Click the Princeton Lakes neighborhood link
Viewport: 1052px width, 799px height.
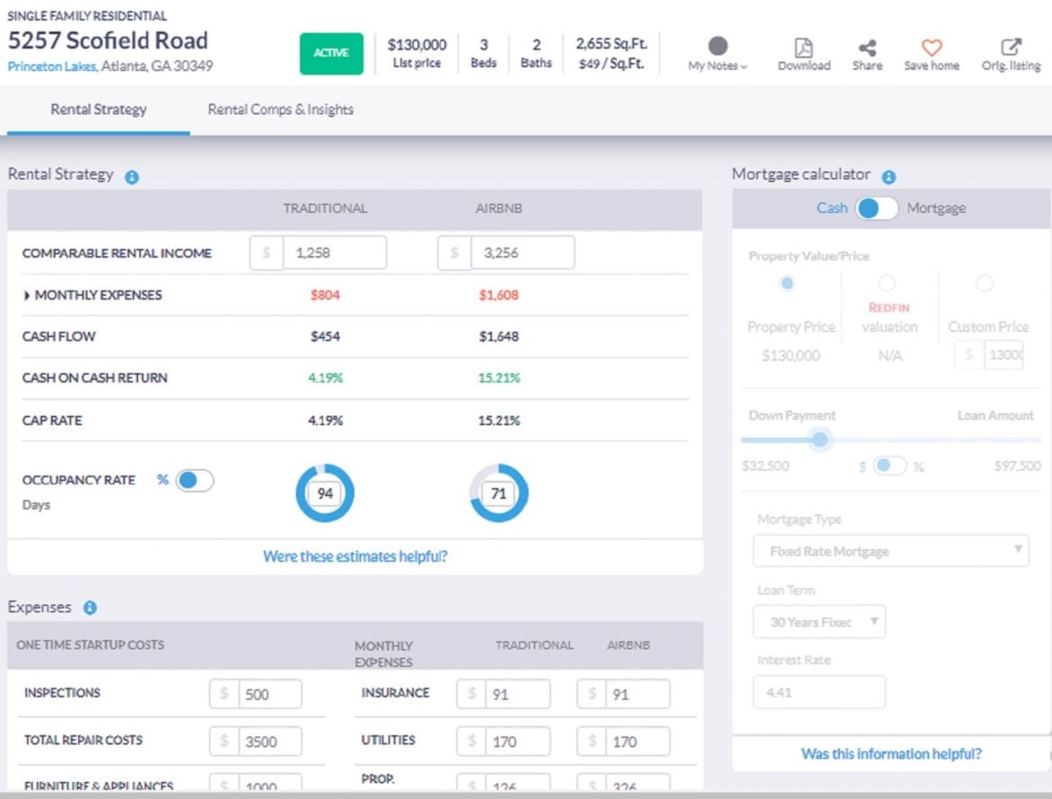52,67
